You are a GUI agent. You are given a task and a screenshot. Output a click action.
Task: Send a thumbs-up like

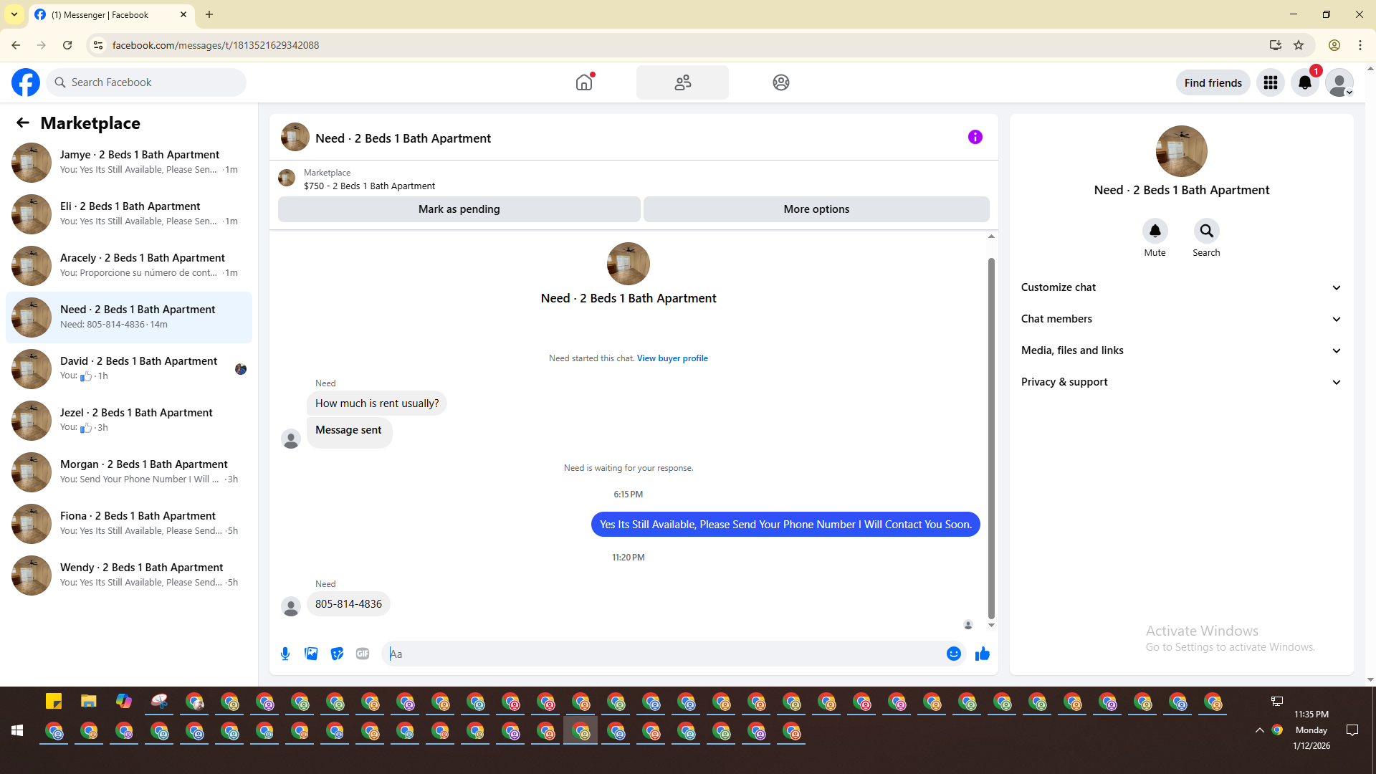point(982,654)
